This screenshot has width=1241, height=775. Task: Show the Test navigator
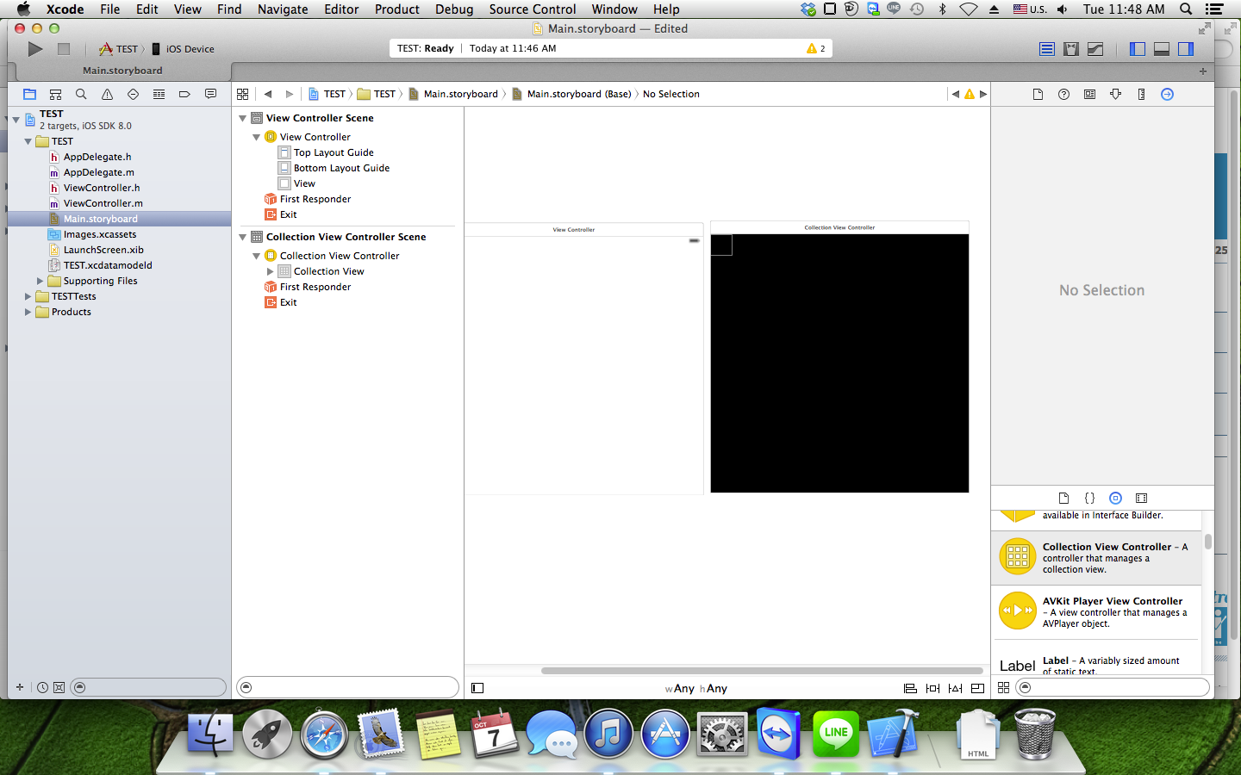(x=133, y=94)
